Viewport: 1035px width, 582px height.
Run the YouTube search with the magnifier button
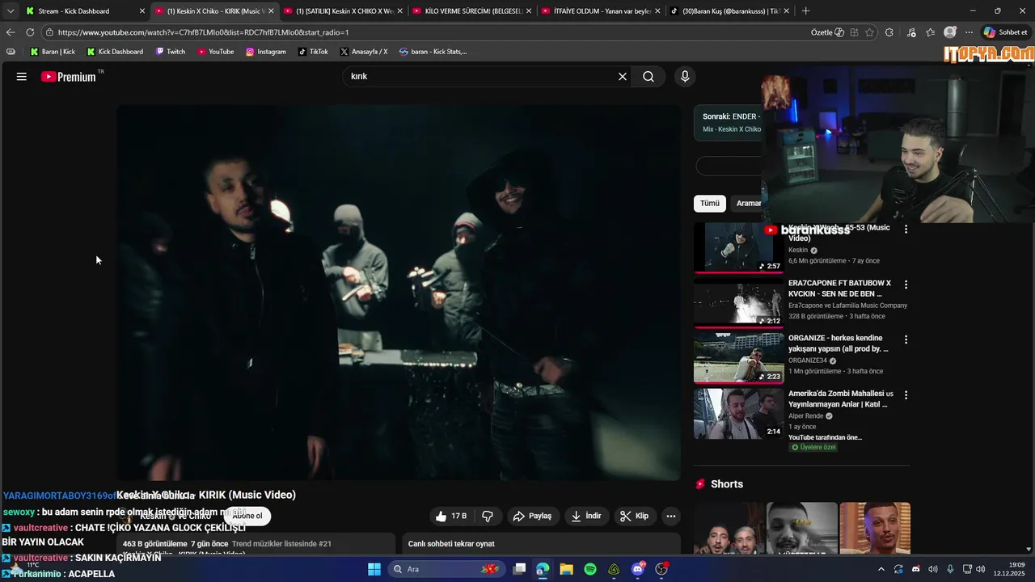tap(648, 77)
